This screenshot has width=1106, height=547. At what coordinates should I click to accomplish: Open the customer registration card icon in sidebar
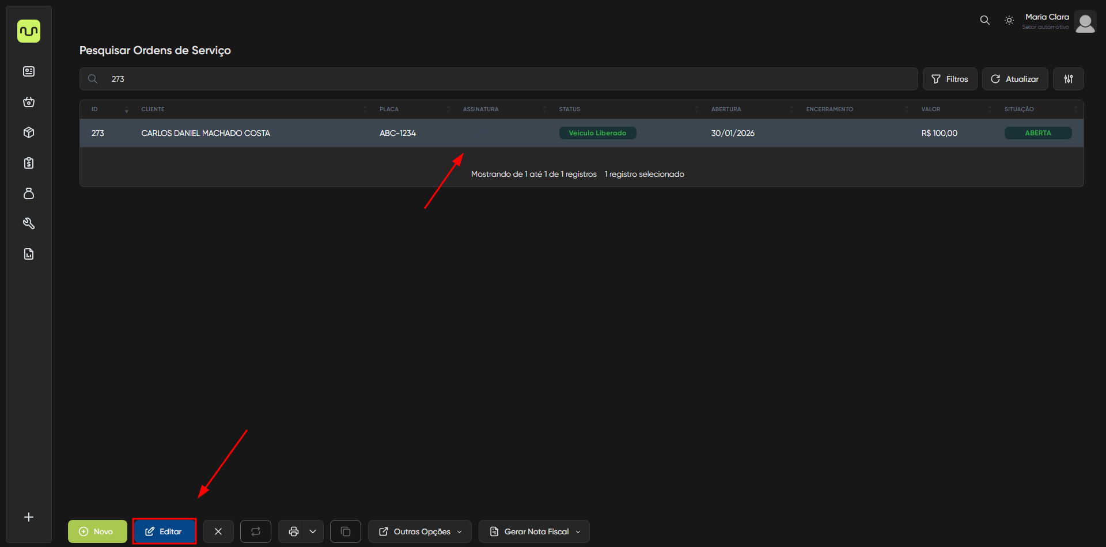coord(29,71)
